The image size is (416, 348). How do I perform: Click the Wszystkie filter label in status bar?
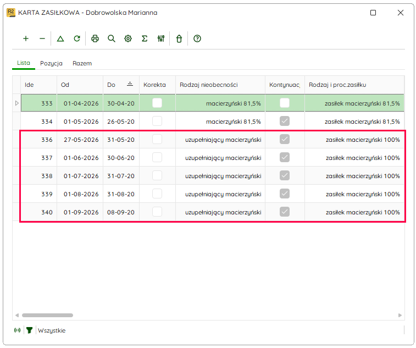(52, 330)
